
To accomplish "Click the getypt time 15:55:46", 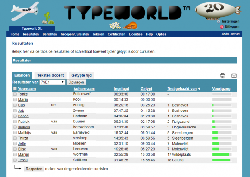I will 148,160.
